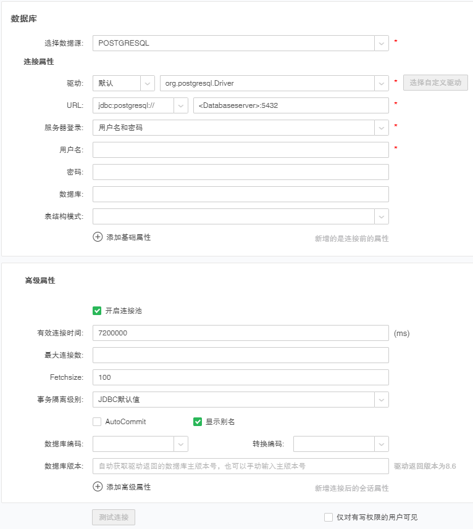Click the 选择自定义驱动 button

pos(435,83)
